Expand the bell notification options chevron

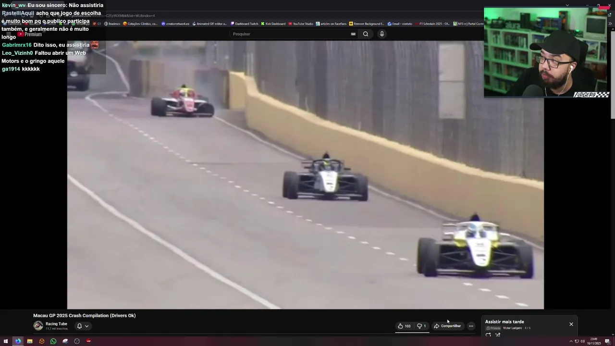pyautogui.click(x=86, y=326)
